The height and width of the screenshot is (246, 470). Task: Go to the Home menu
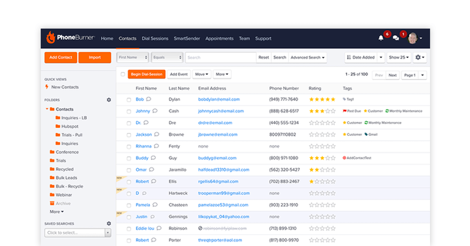point(107,38)
